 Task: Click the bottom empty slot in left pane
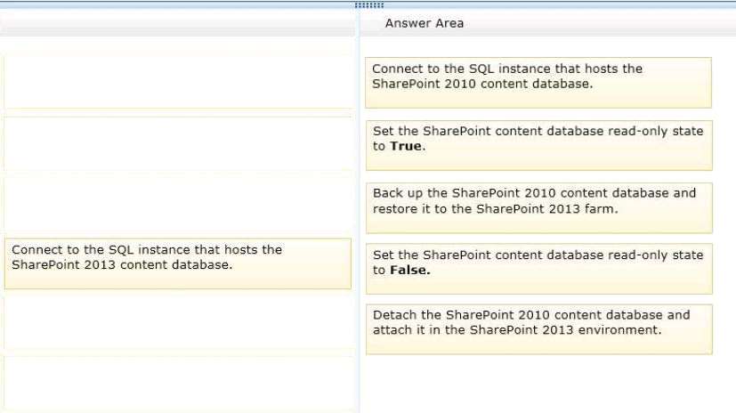pyautogui.click(x=178, y=384)
